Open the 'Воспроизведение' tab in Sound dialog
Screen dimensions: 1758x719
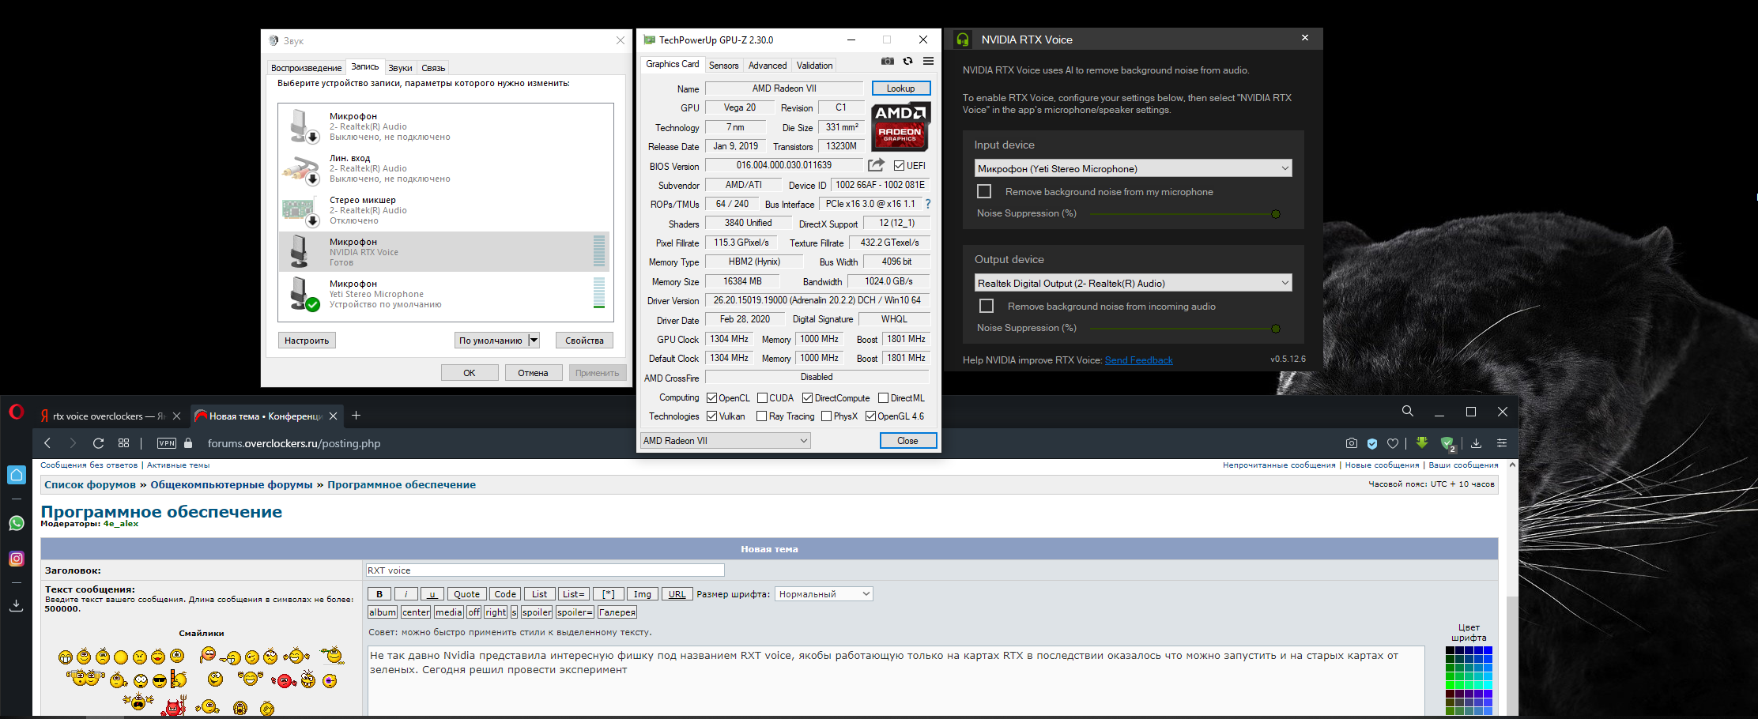306,68
